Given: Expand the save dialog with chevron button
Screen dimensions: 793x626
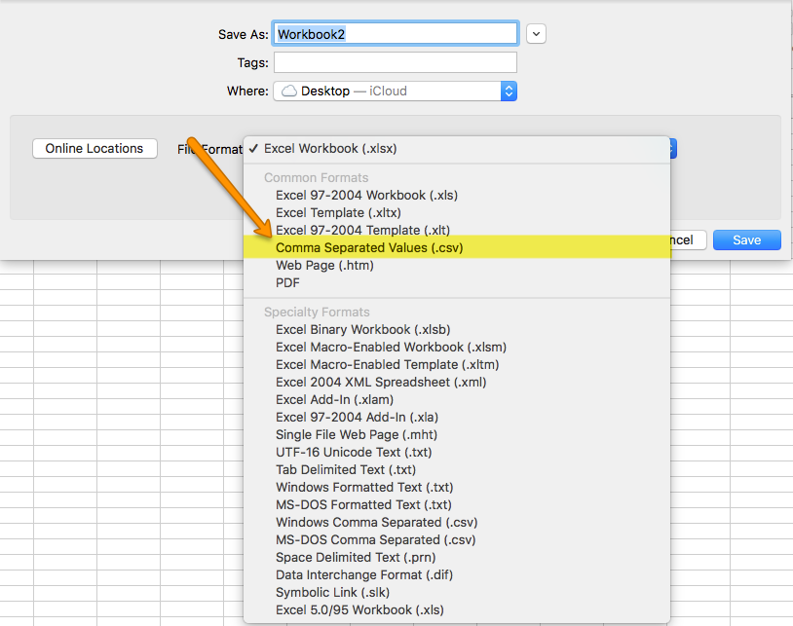Looking at the screenshot, I should (536, 34).
